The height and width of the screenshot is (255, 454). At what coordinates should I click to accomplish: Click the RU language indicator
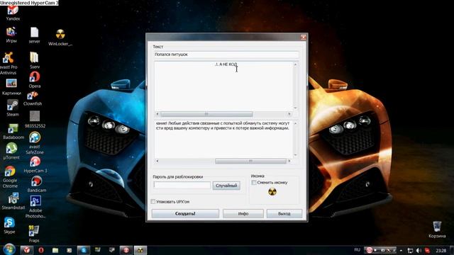click(358, 250)
